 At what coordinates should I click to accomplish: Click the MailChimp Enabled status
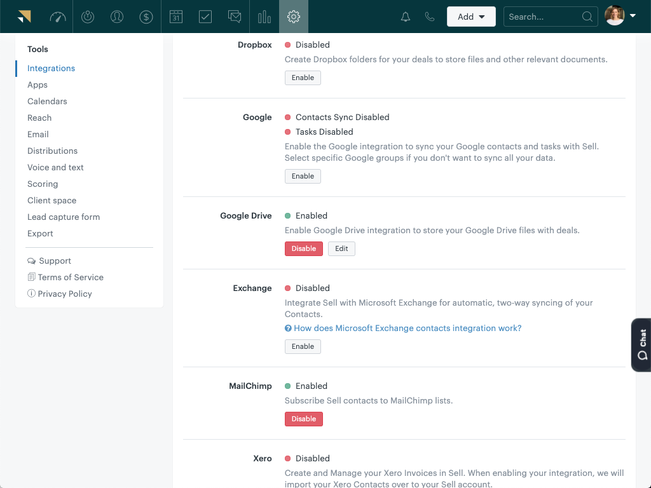312,386
